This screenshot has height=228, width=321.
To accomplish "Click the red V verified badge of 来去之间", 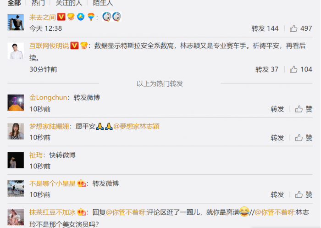I will click(x=61, y=17).
